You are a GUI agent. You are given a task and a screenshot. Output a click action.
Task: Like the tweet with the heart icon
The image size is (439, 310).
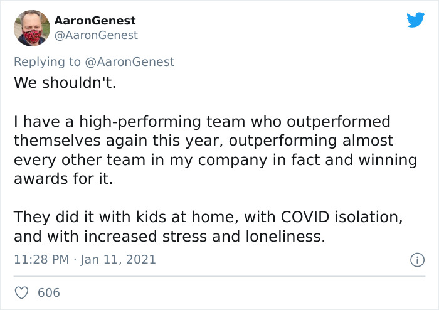[x=21, y=292]
